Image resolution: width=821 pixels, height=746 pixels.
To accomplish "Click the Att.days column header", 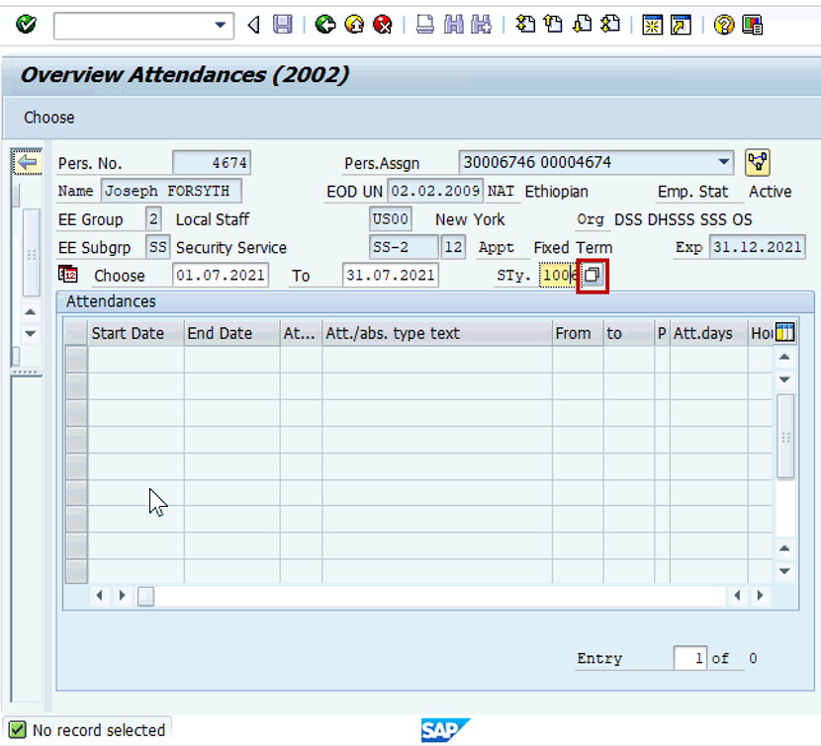I will point(709,333).
